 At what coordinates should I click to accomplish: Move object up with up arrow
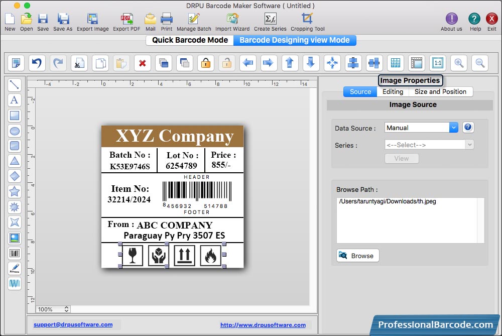tap(290, 63)
